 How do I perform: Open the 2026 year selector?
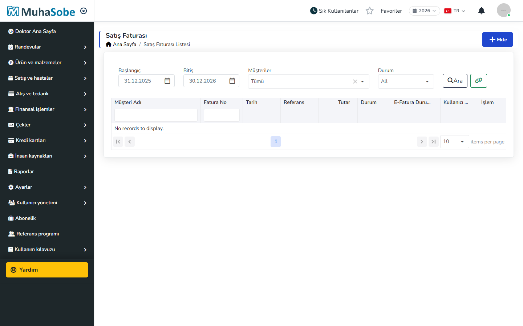(x=424, y=11)
